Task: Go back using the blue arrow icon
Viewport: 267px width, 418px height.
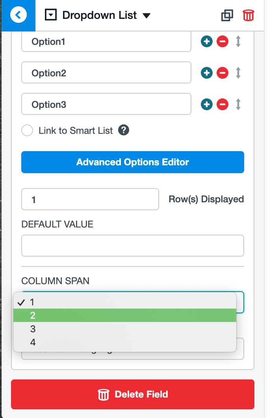Action: [x=19, y=15]
